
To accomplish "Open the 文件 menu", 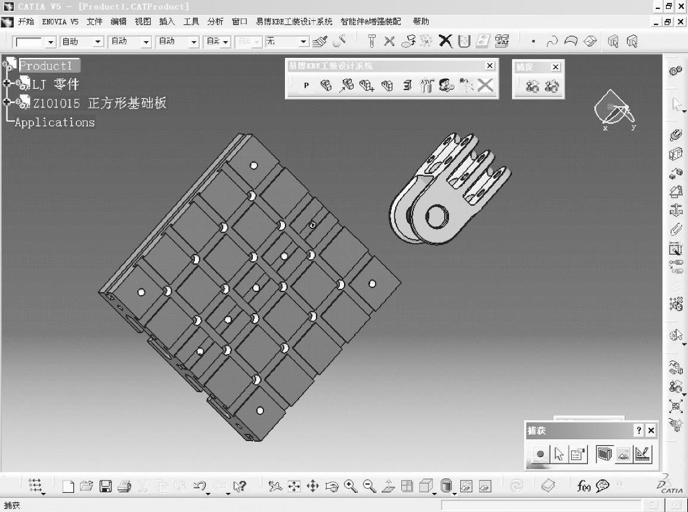I will [x=94, y=21].
